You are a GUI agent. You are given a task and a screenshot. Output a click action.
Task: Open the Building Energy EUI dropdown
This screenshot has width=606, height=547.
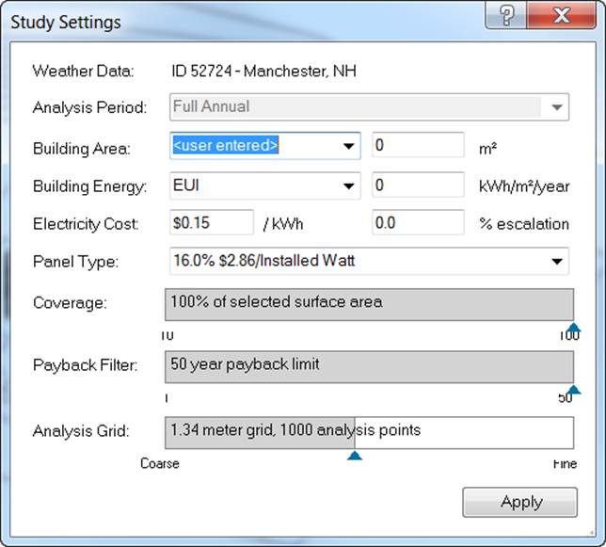pyautogui.click(x=265, y=185)
